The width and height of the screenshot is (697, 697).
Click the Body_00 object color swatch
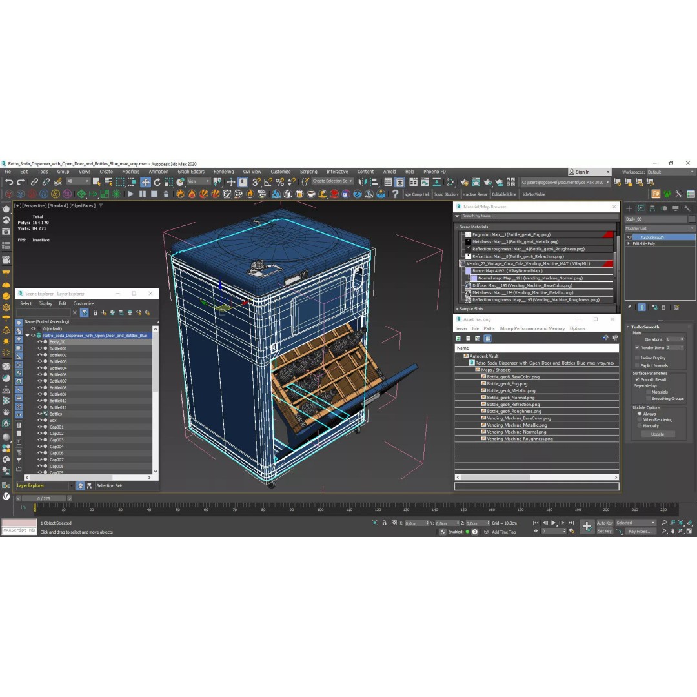[692, 219]
